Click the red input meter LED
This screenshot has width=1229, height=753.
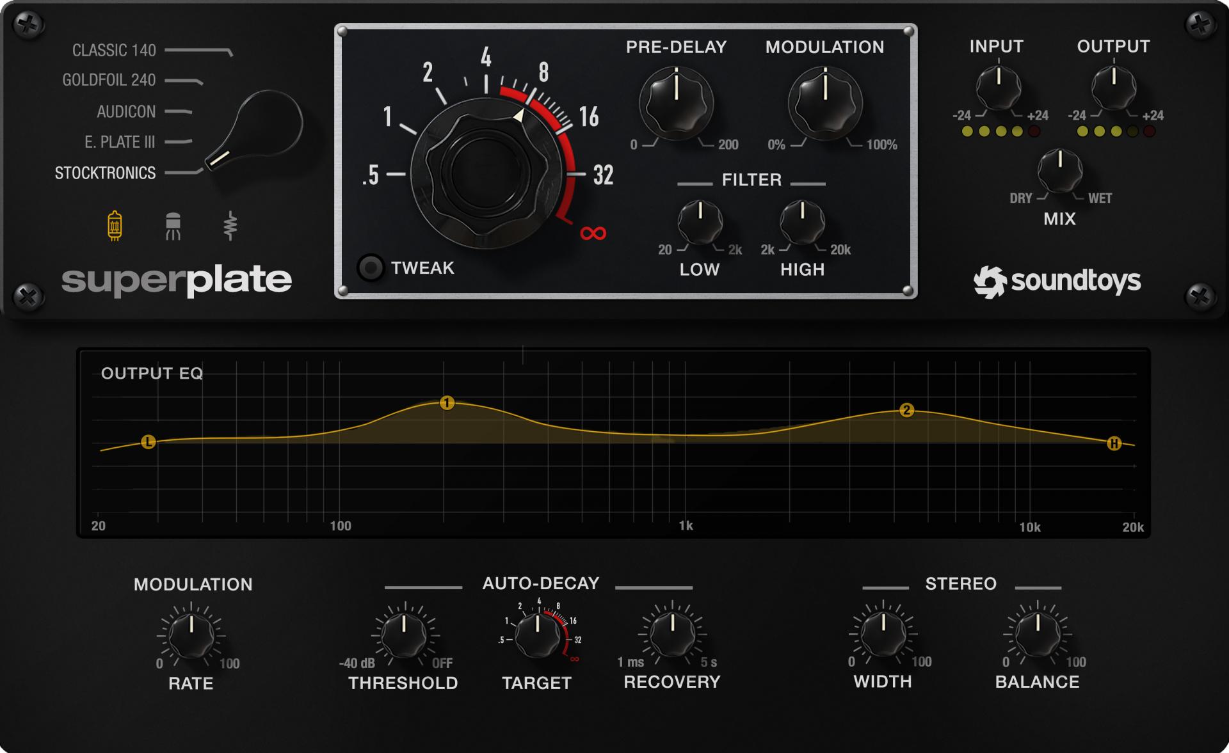point(1034,131)
